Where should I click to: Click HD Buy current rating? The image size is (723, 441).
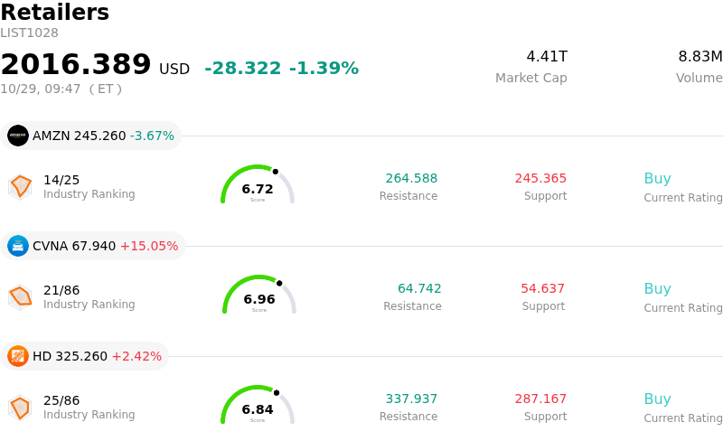[x=657, y=399]
